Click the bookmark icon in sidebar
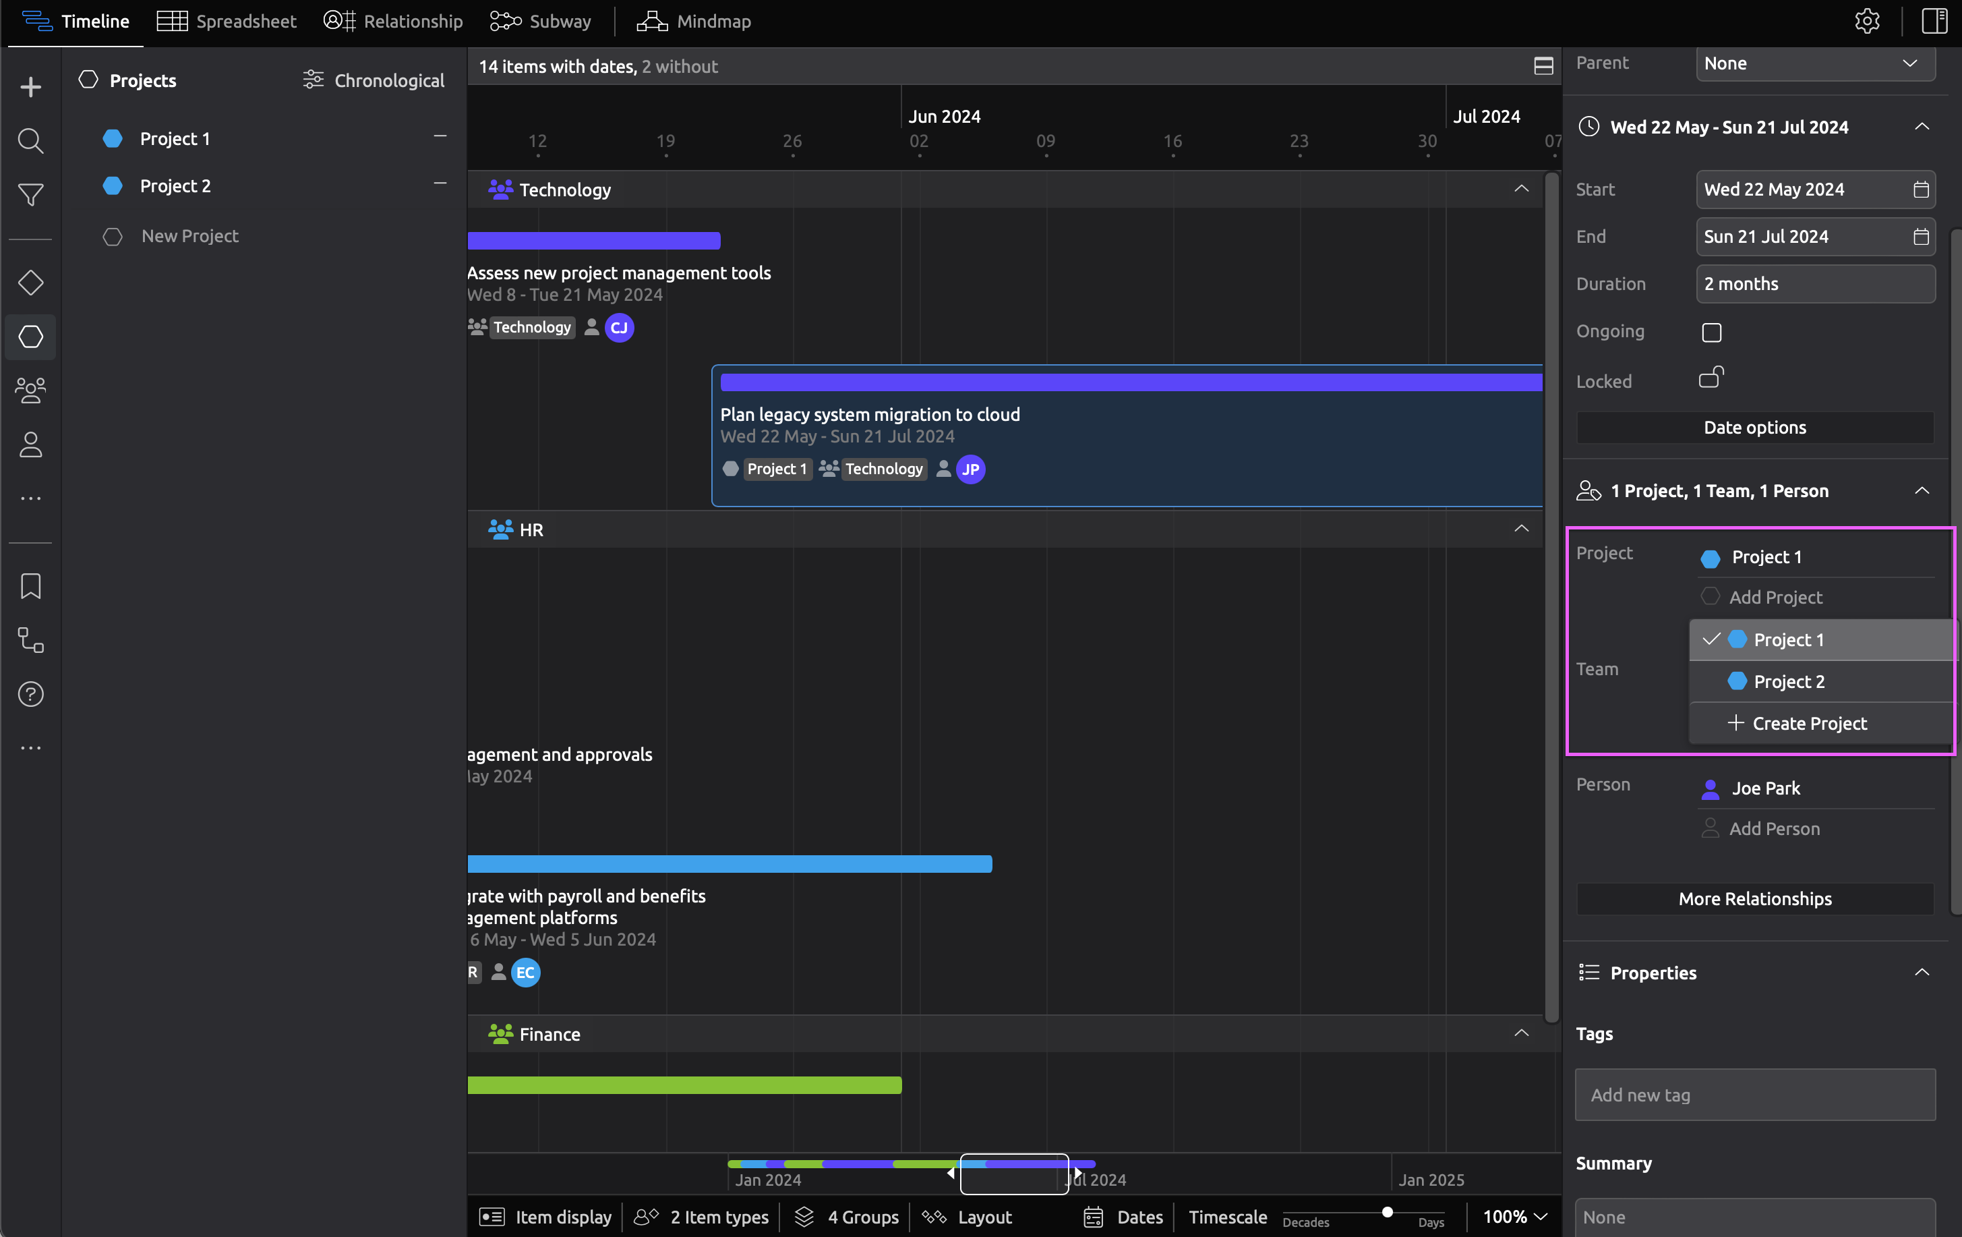This screenshot has width=1962, height=1237. 30,586
